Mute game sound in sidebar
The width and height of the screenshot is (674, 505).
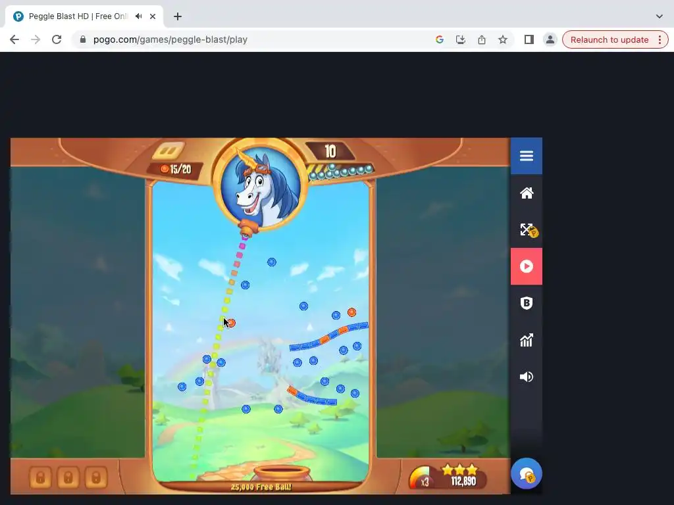point(526,377)
